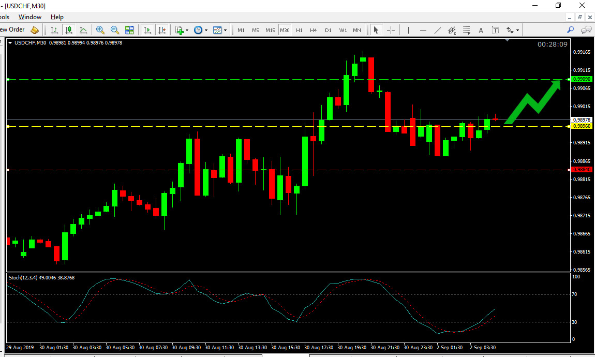Select the H4 timeframe
Screen dimensions: 595x357
[x=314, y=30]
